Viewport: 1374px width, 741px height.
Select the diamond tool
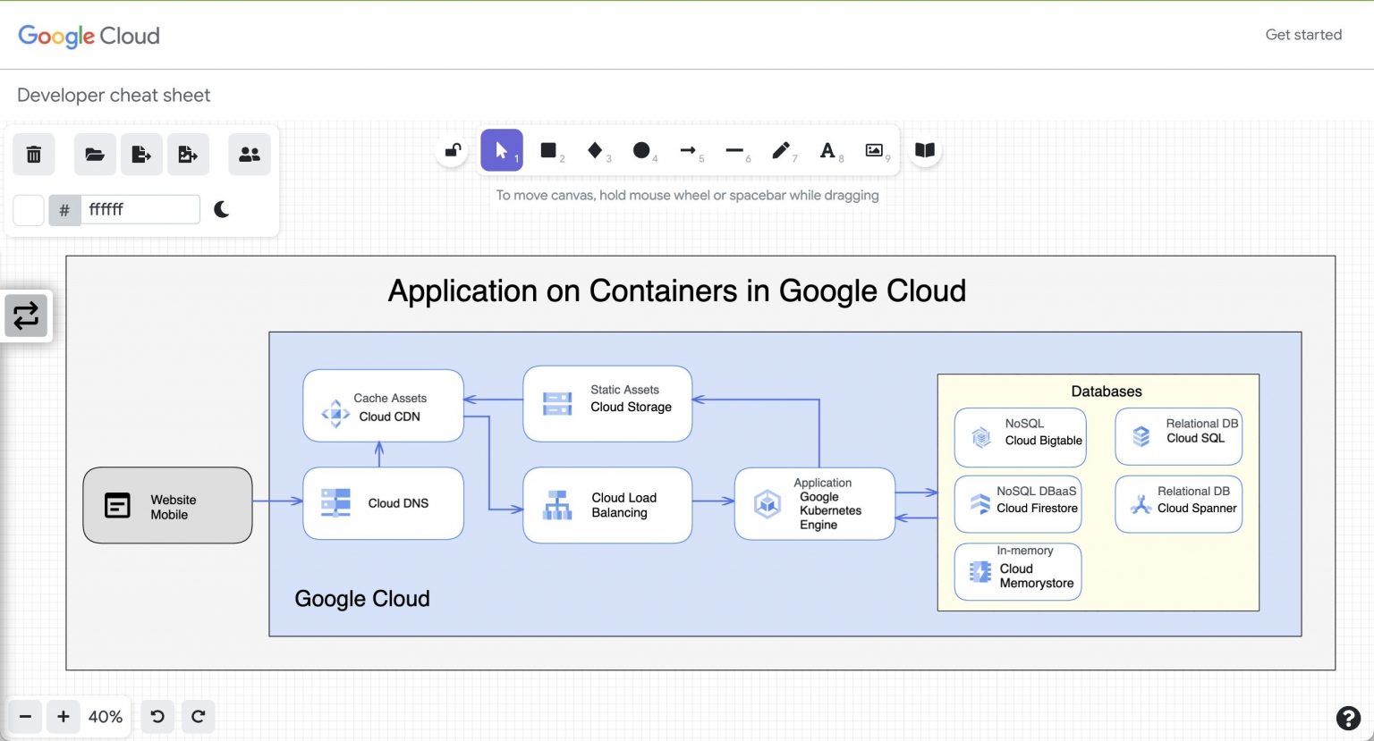[x=597, y=150]
